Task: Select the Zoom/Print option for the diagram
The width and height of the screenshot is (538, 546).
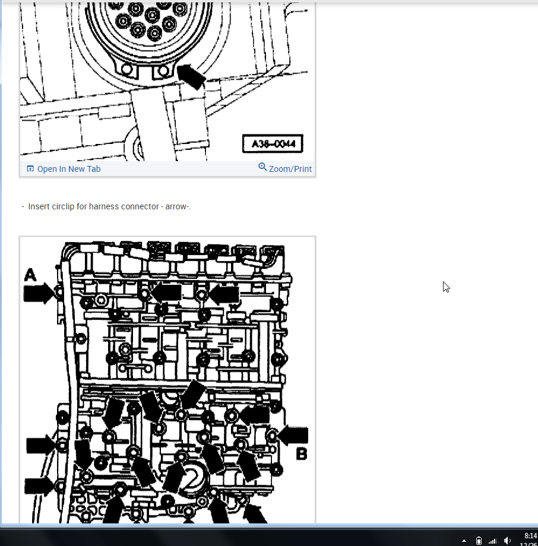Action: 290,168
